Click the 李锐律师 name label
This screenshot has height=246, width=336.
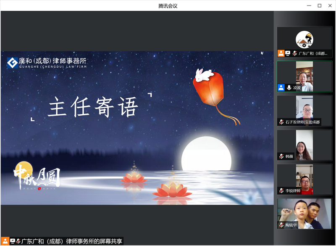293,190
